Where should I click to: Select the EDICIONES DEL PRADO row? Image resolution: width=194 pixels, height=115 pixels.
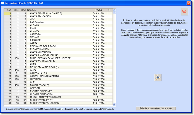(x=58, y=46)
